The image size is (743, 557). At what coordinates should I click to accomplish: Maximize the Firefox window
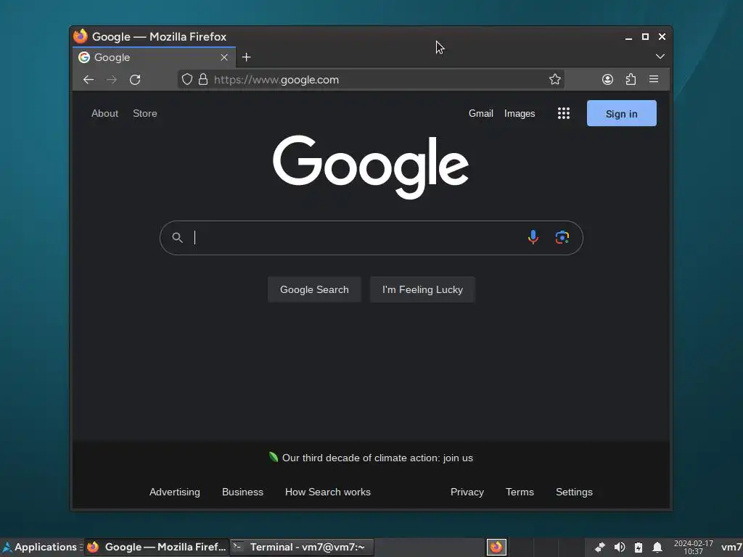645,36
